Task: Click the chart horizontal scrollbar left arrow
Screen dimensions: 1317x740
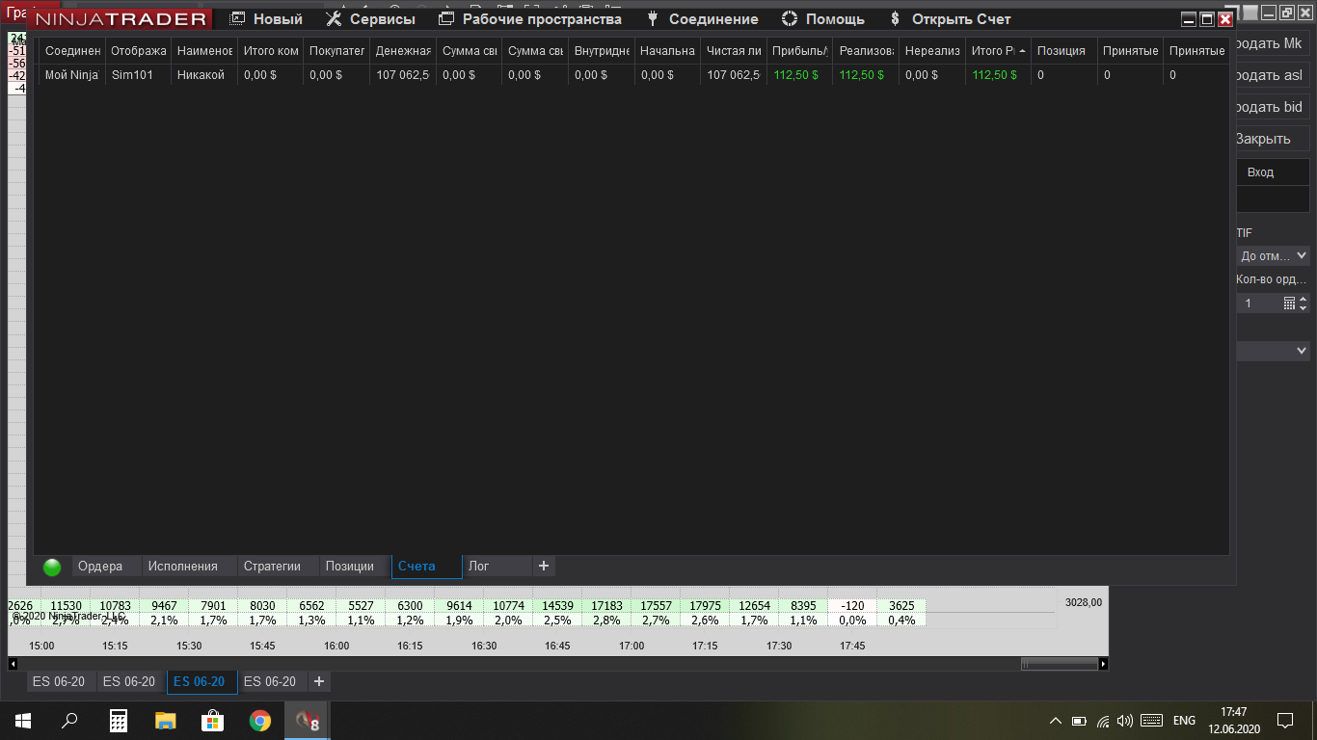Action: coord(13,664)
